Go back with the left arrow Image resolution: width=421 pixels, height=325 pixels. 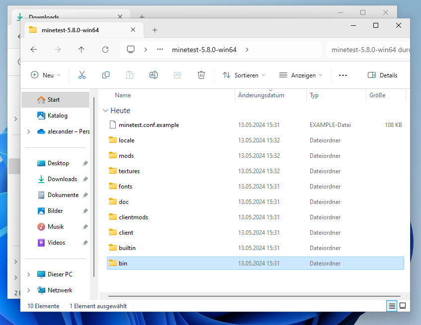pos(34,50)
